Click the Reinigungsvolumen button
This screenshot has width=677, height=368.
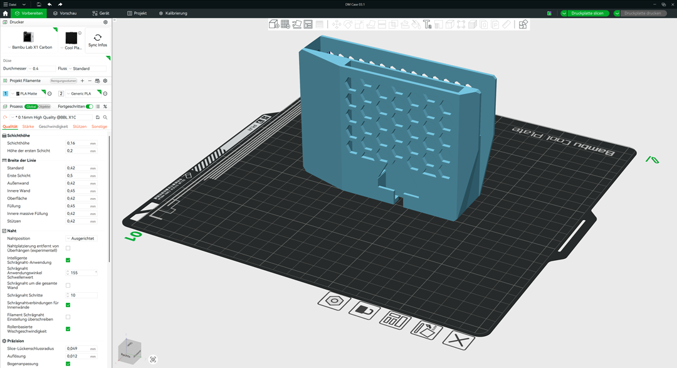click(63, 81)
